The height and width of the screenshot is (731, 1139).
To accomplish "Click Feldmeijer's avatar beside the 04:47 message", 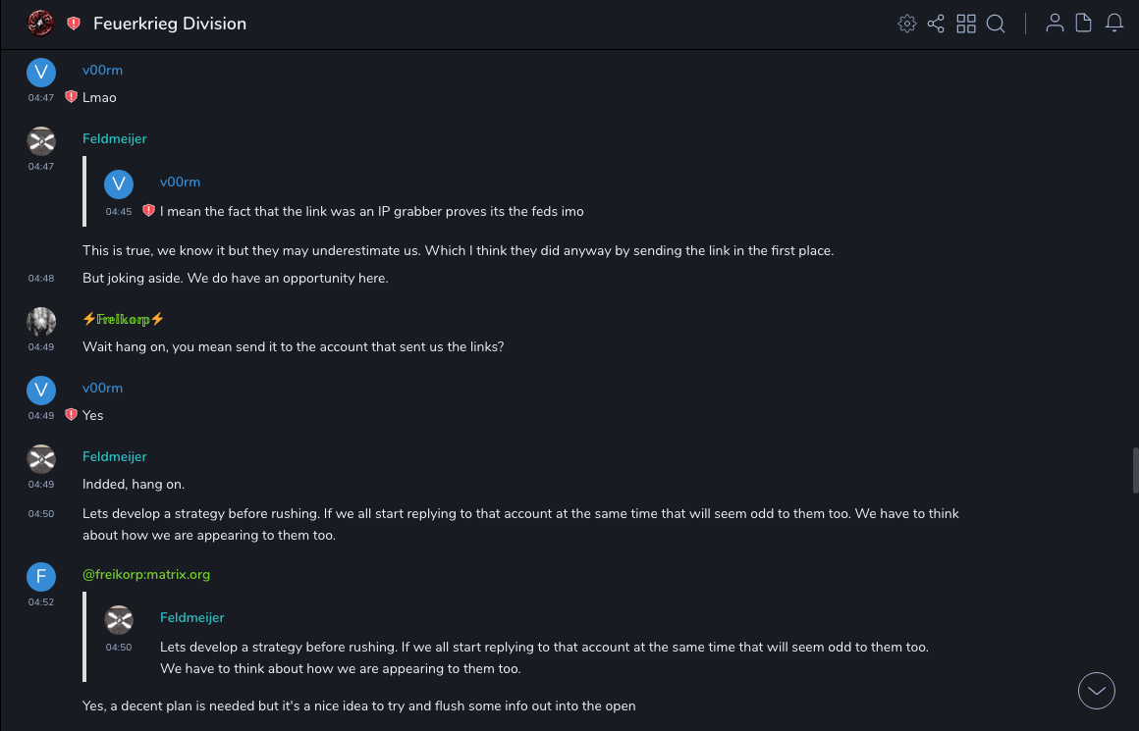I will click(x=41, y=141).
